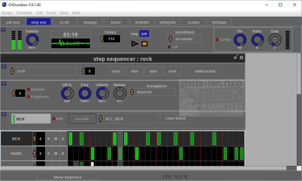This screenshot has height=181, width=302.
Task: Open the Settings tab
Action: tap(219, 22)
